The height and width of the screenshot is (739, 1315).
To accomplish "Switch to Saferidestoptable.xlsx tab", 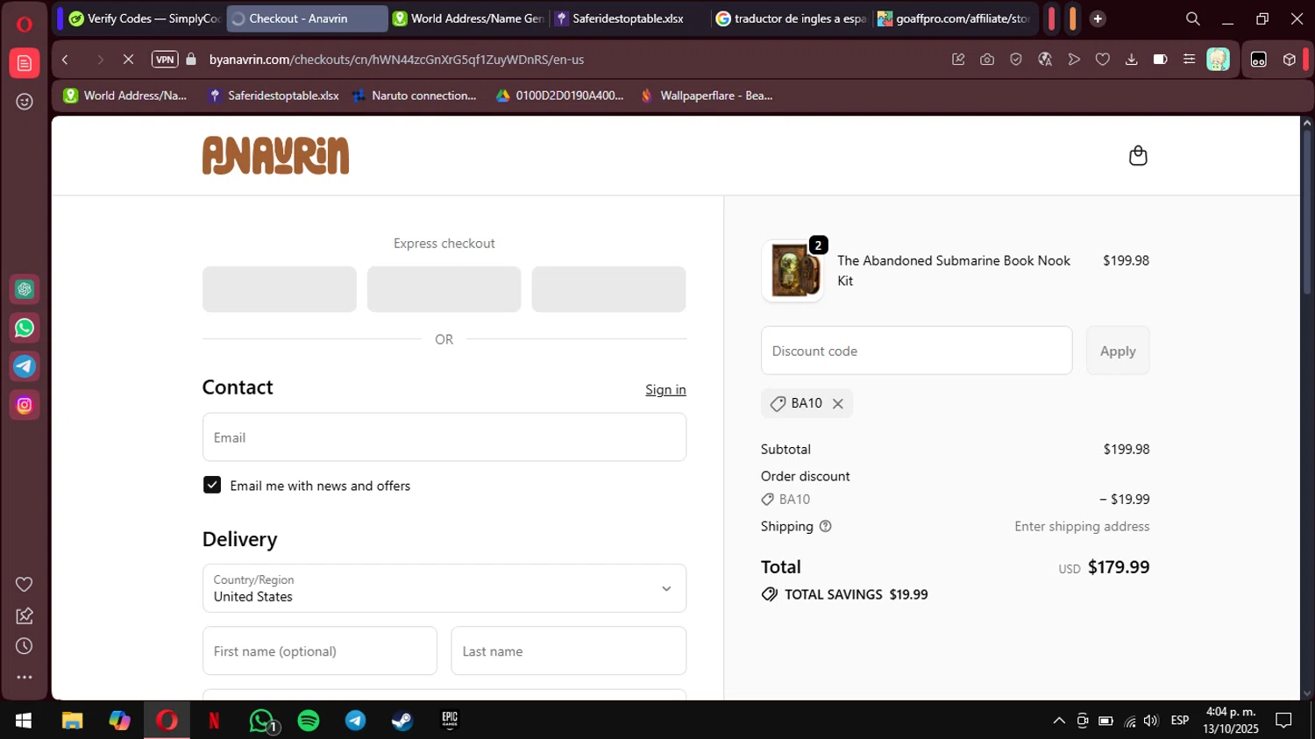I will click(x=629, y=18).
